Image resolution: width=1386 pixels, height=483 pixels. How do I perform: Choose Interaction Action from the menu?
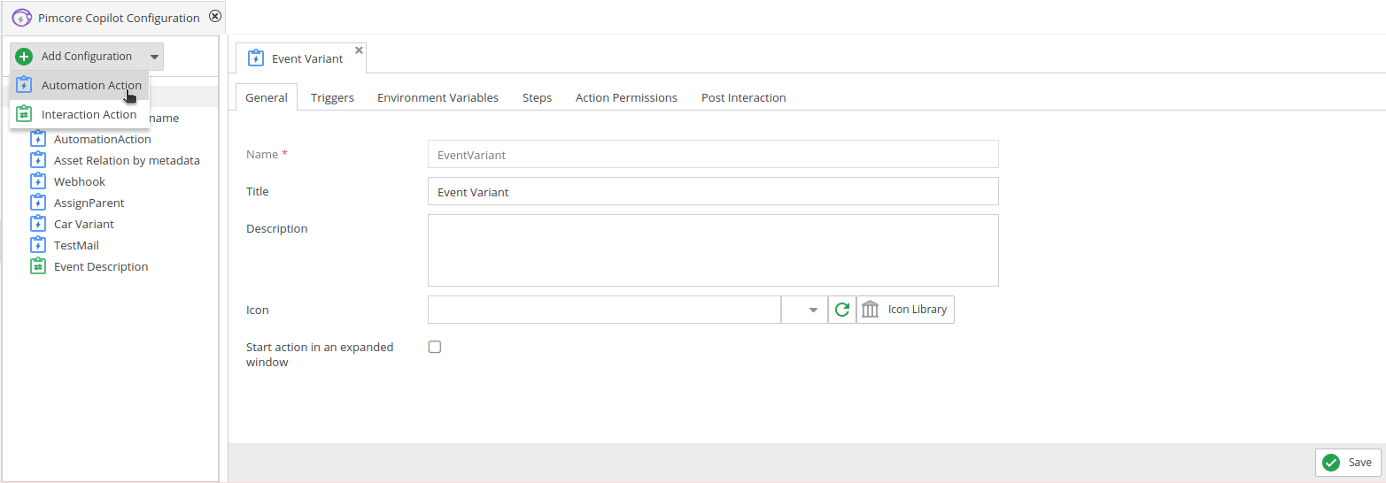click(80, 114)
